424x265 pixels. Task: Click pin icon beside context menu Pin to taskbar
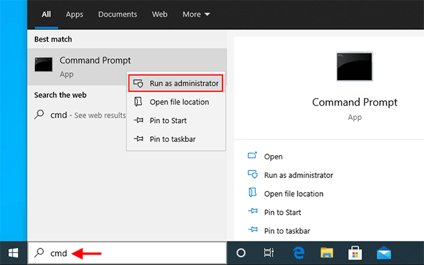click(x=138, y=139)
